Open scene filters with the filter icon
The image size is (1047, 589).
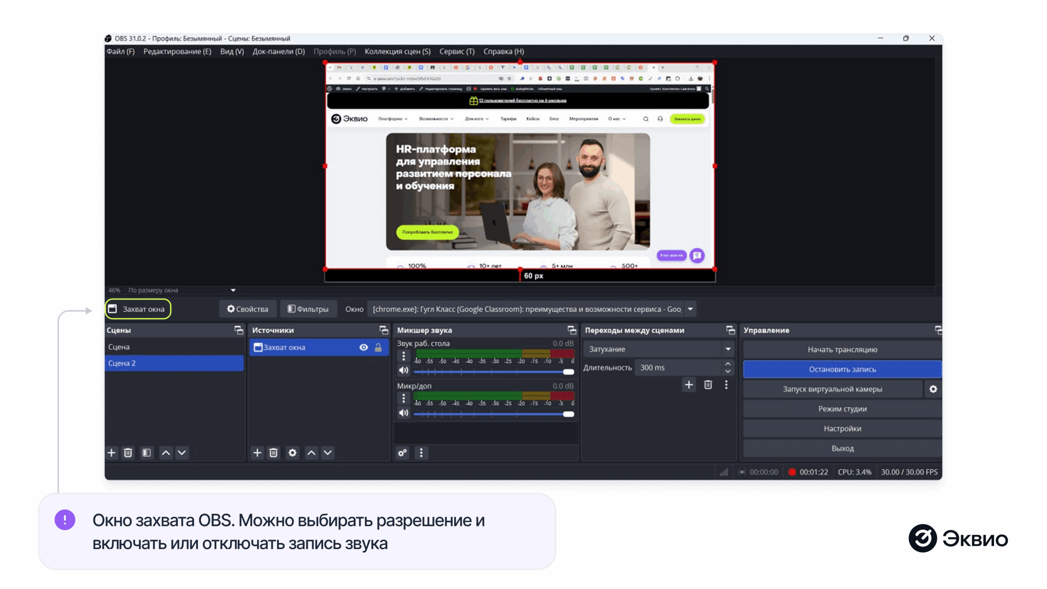pos(146,453)
